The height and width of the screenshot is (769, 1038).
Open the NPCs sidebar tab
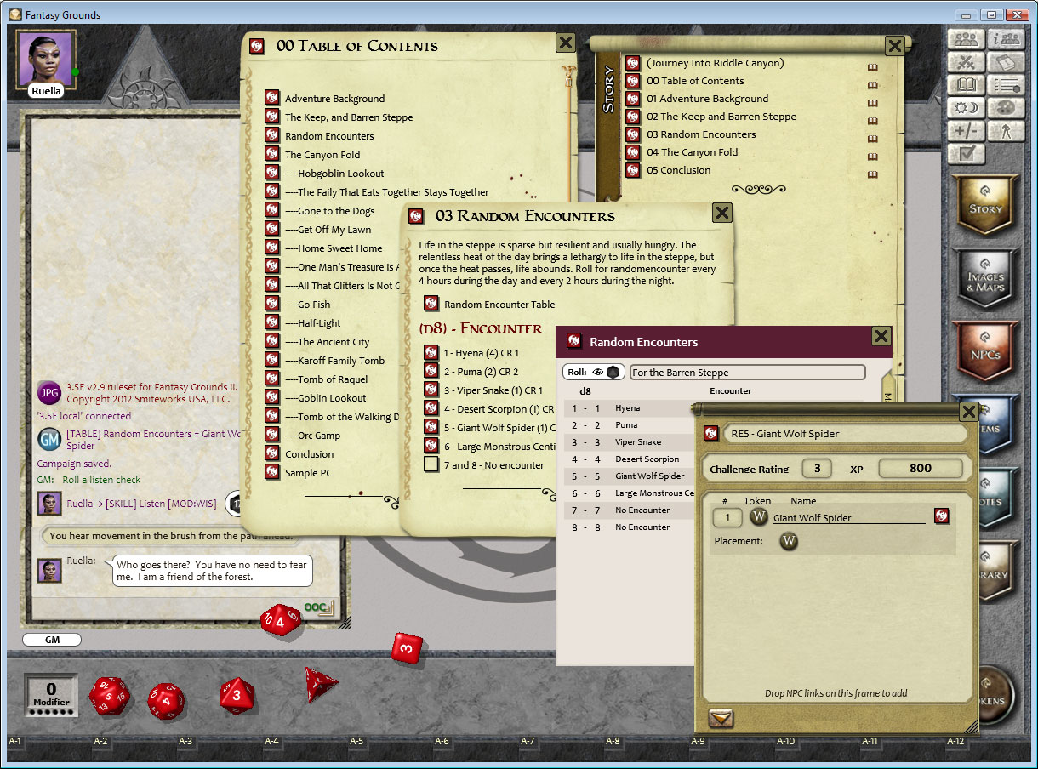click(x=985, y=350)
